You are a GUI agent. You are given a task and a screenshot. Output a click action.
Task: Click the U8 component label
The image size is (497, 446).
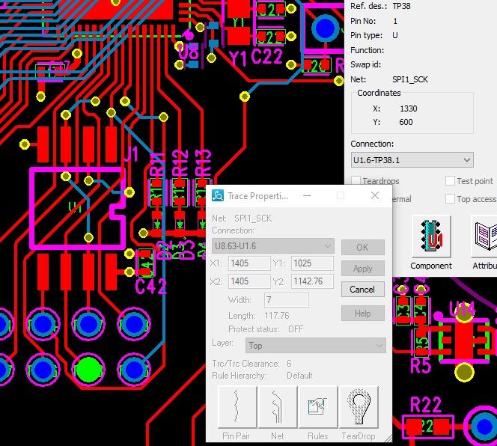tap(189, 51)
